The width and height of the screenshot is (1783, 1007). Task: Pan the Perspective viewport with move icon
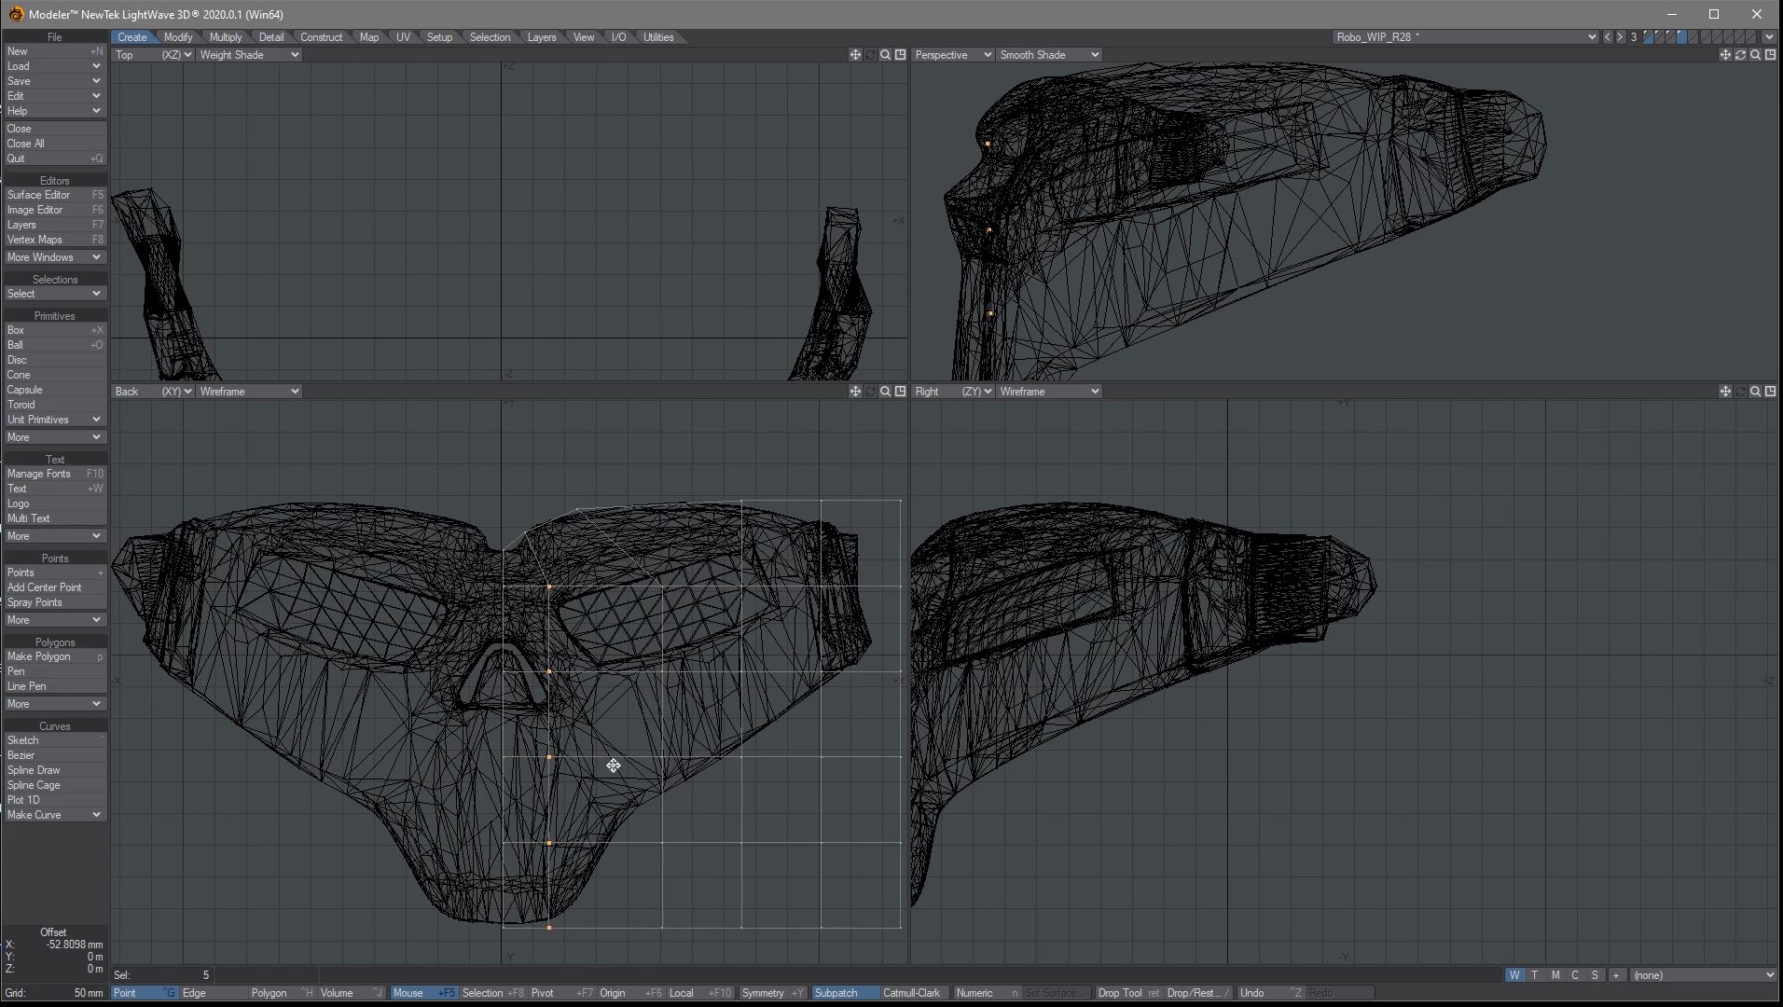[x=1725, y=55]
